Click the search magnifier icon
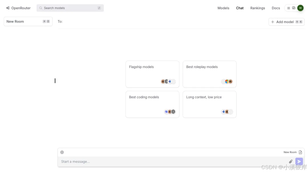Image resolution: width=308 pixels, height=172 pixels. tap(41, 8)
